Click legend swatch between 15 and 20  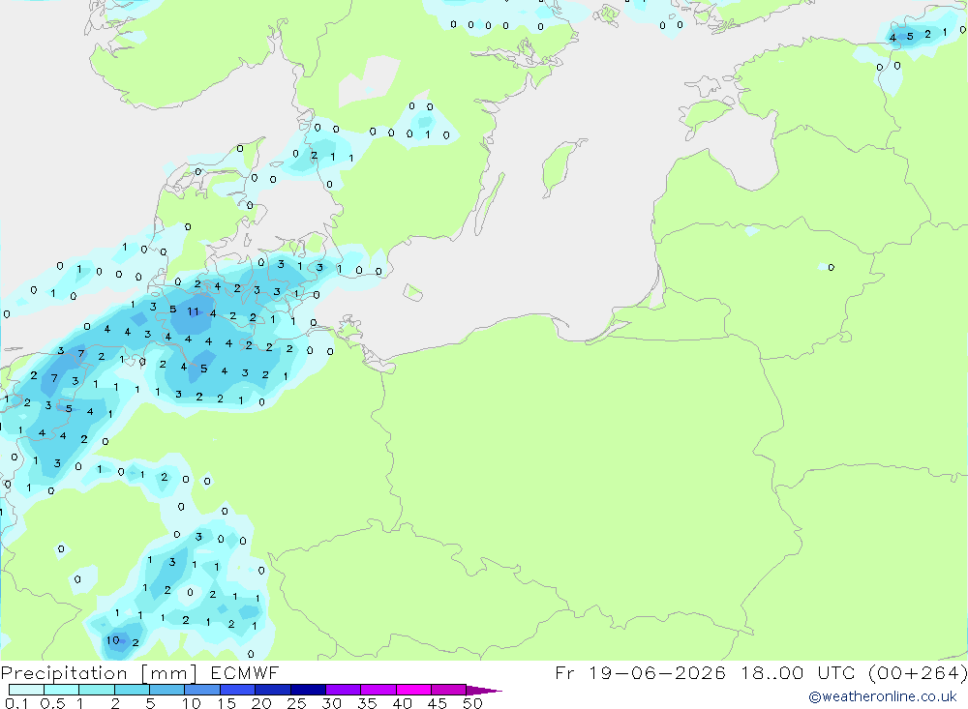[238, 690]
